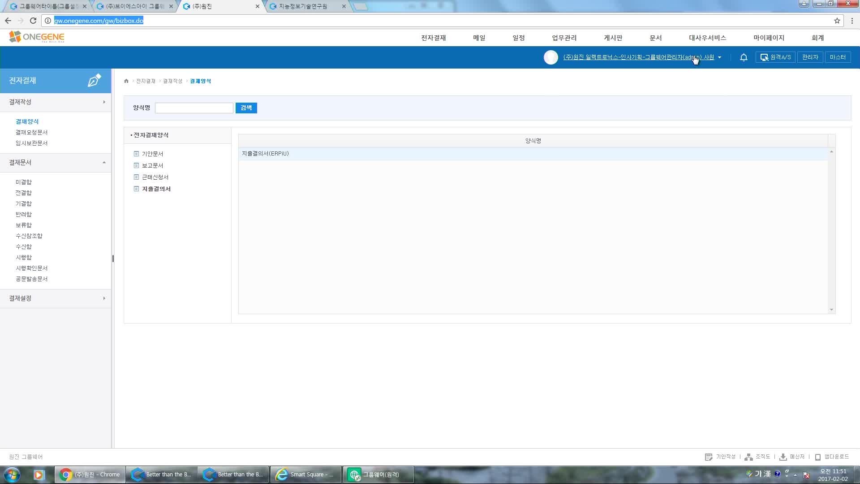Click the pen icon in 전자결재 header
The image size is (860, 484).
click(94, 80)
